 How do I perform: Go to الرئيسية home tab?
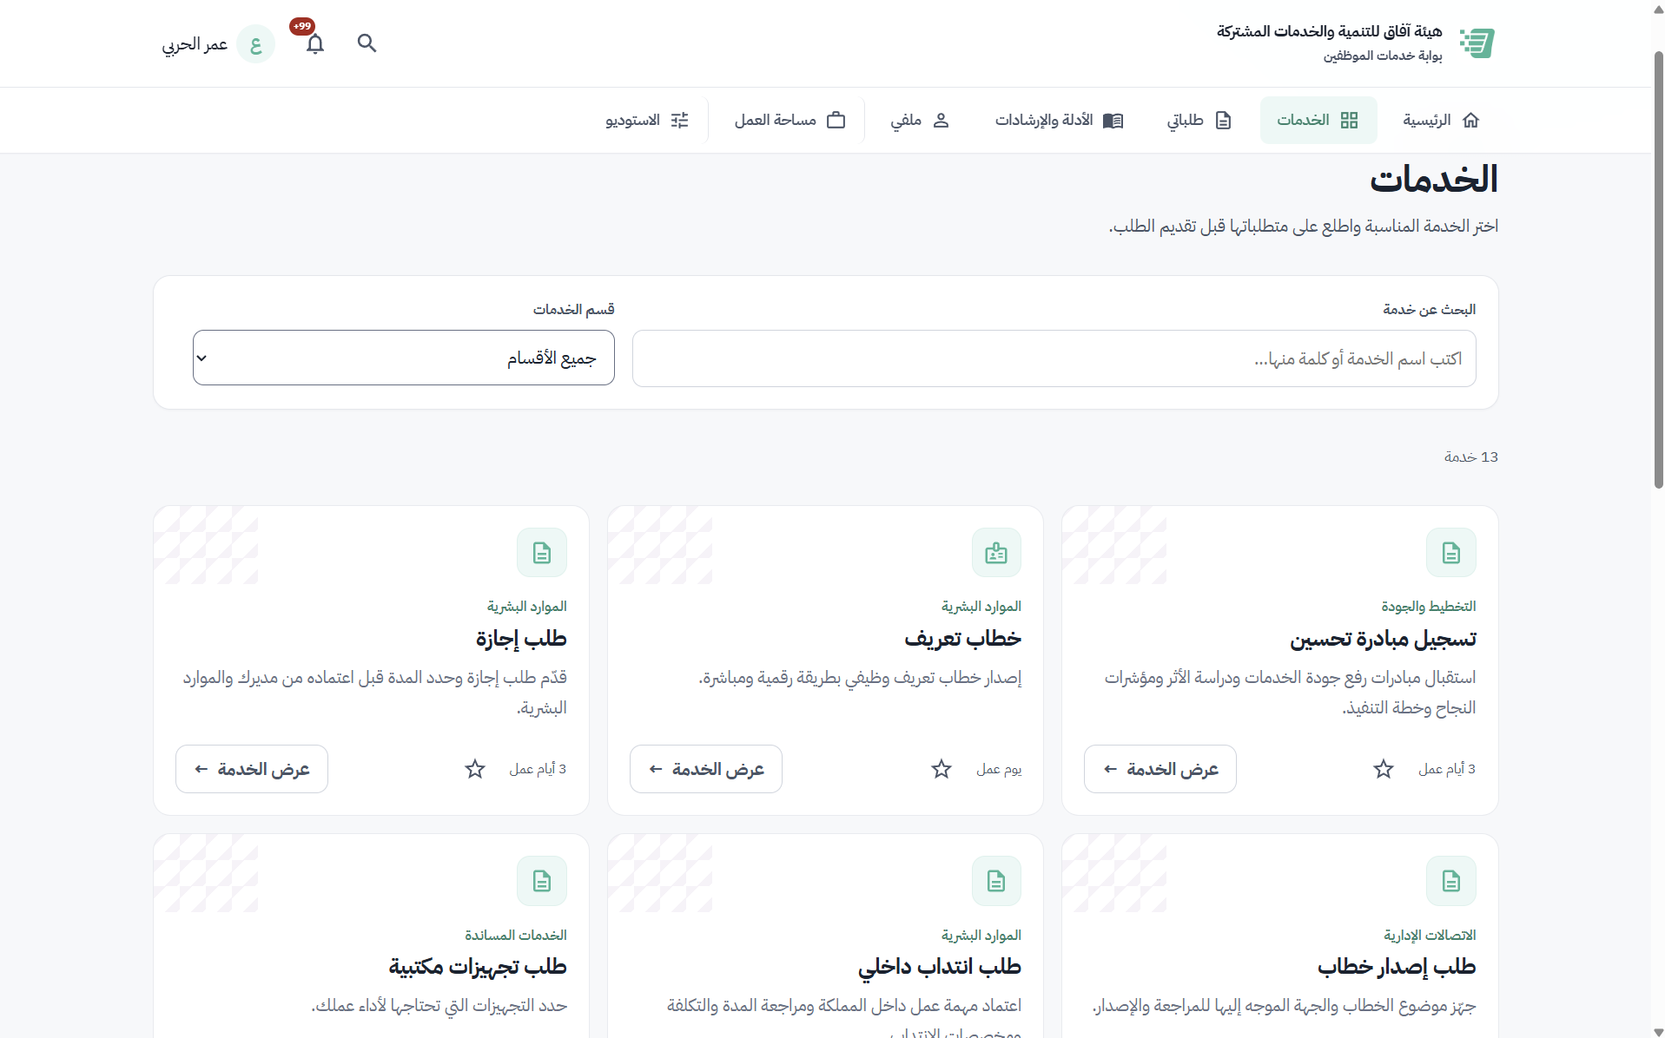(1441, 120)
